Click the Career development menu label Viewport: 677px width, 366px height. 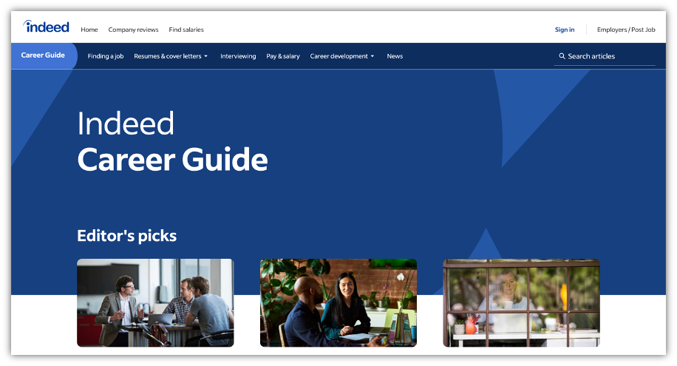[339, 56]
